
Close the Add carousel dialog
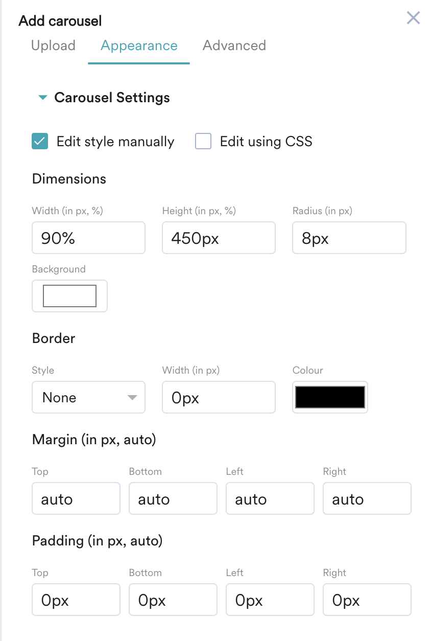tap(413, 18)
